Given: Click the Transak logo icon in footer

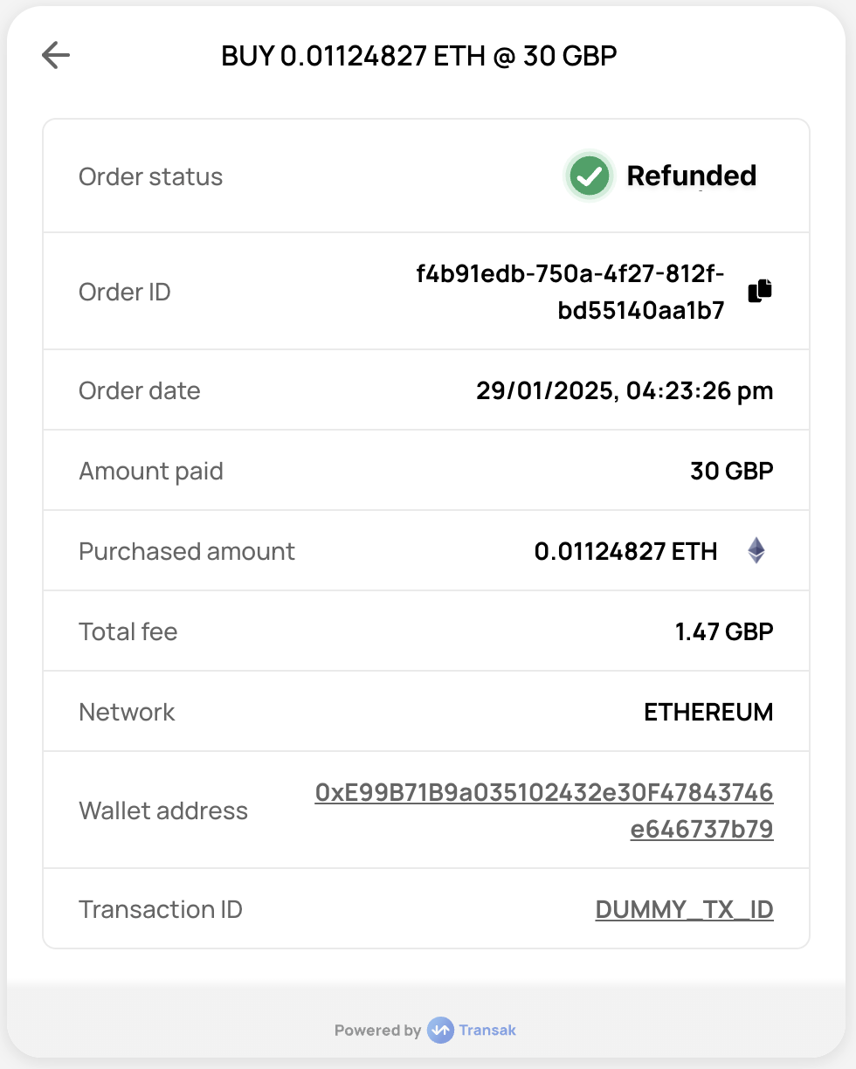Looking at the screenshot, I should click(x=440, y=1031).
